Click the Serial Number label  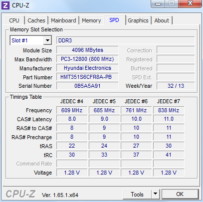click(x=35, y=86)
